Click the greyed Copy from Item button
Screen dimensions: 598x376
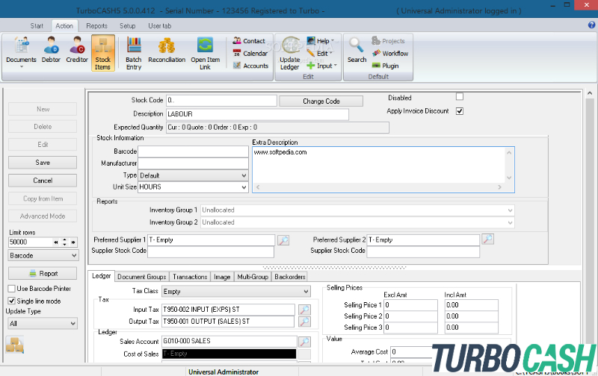[x=43, y=198]
